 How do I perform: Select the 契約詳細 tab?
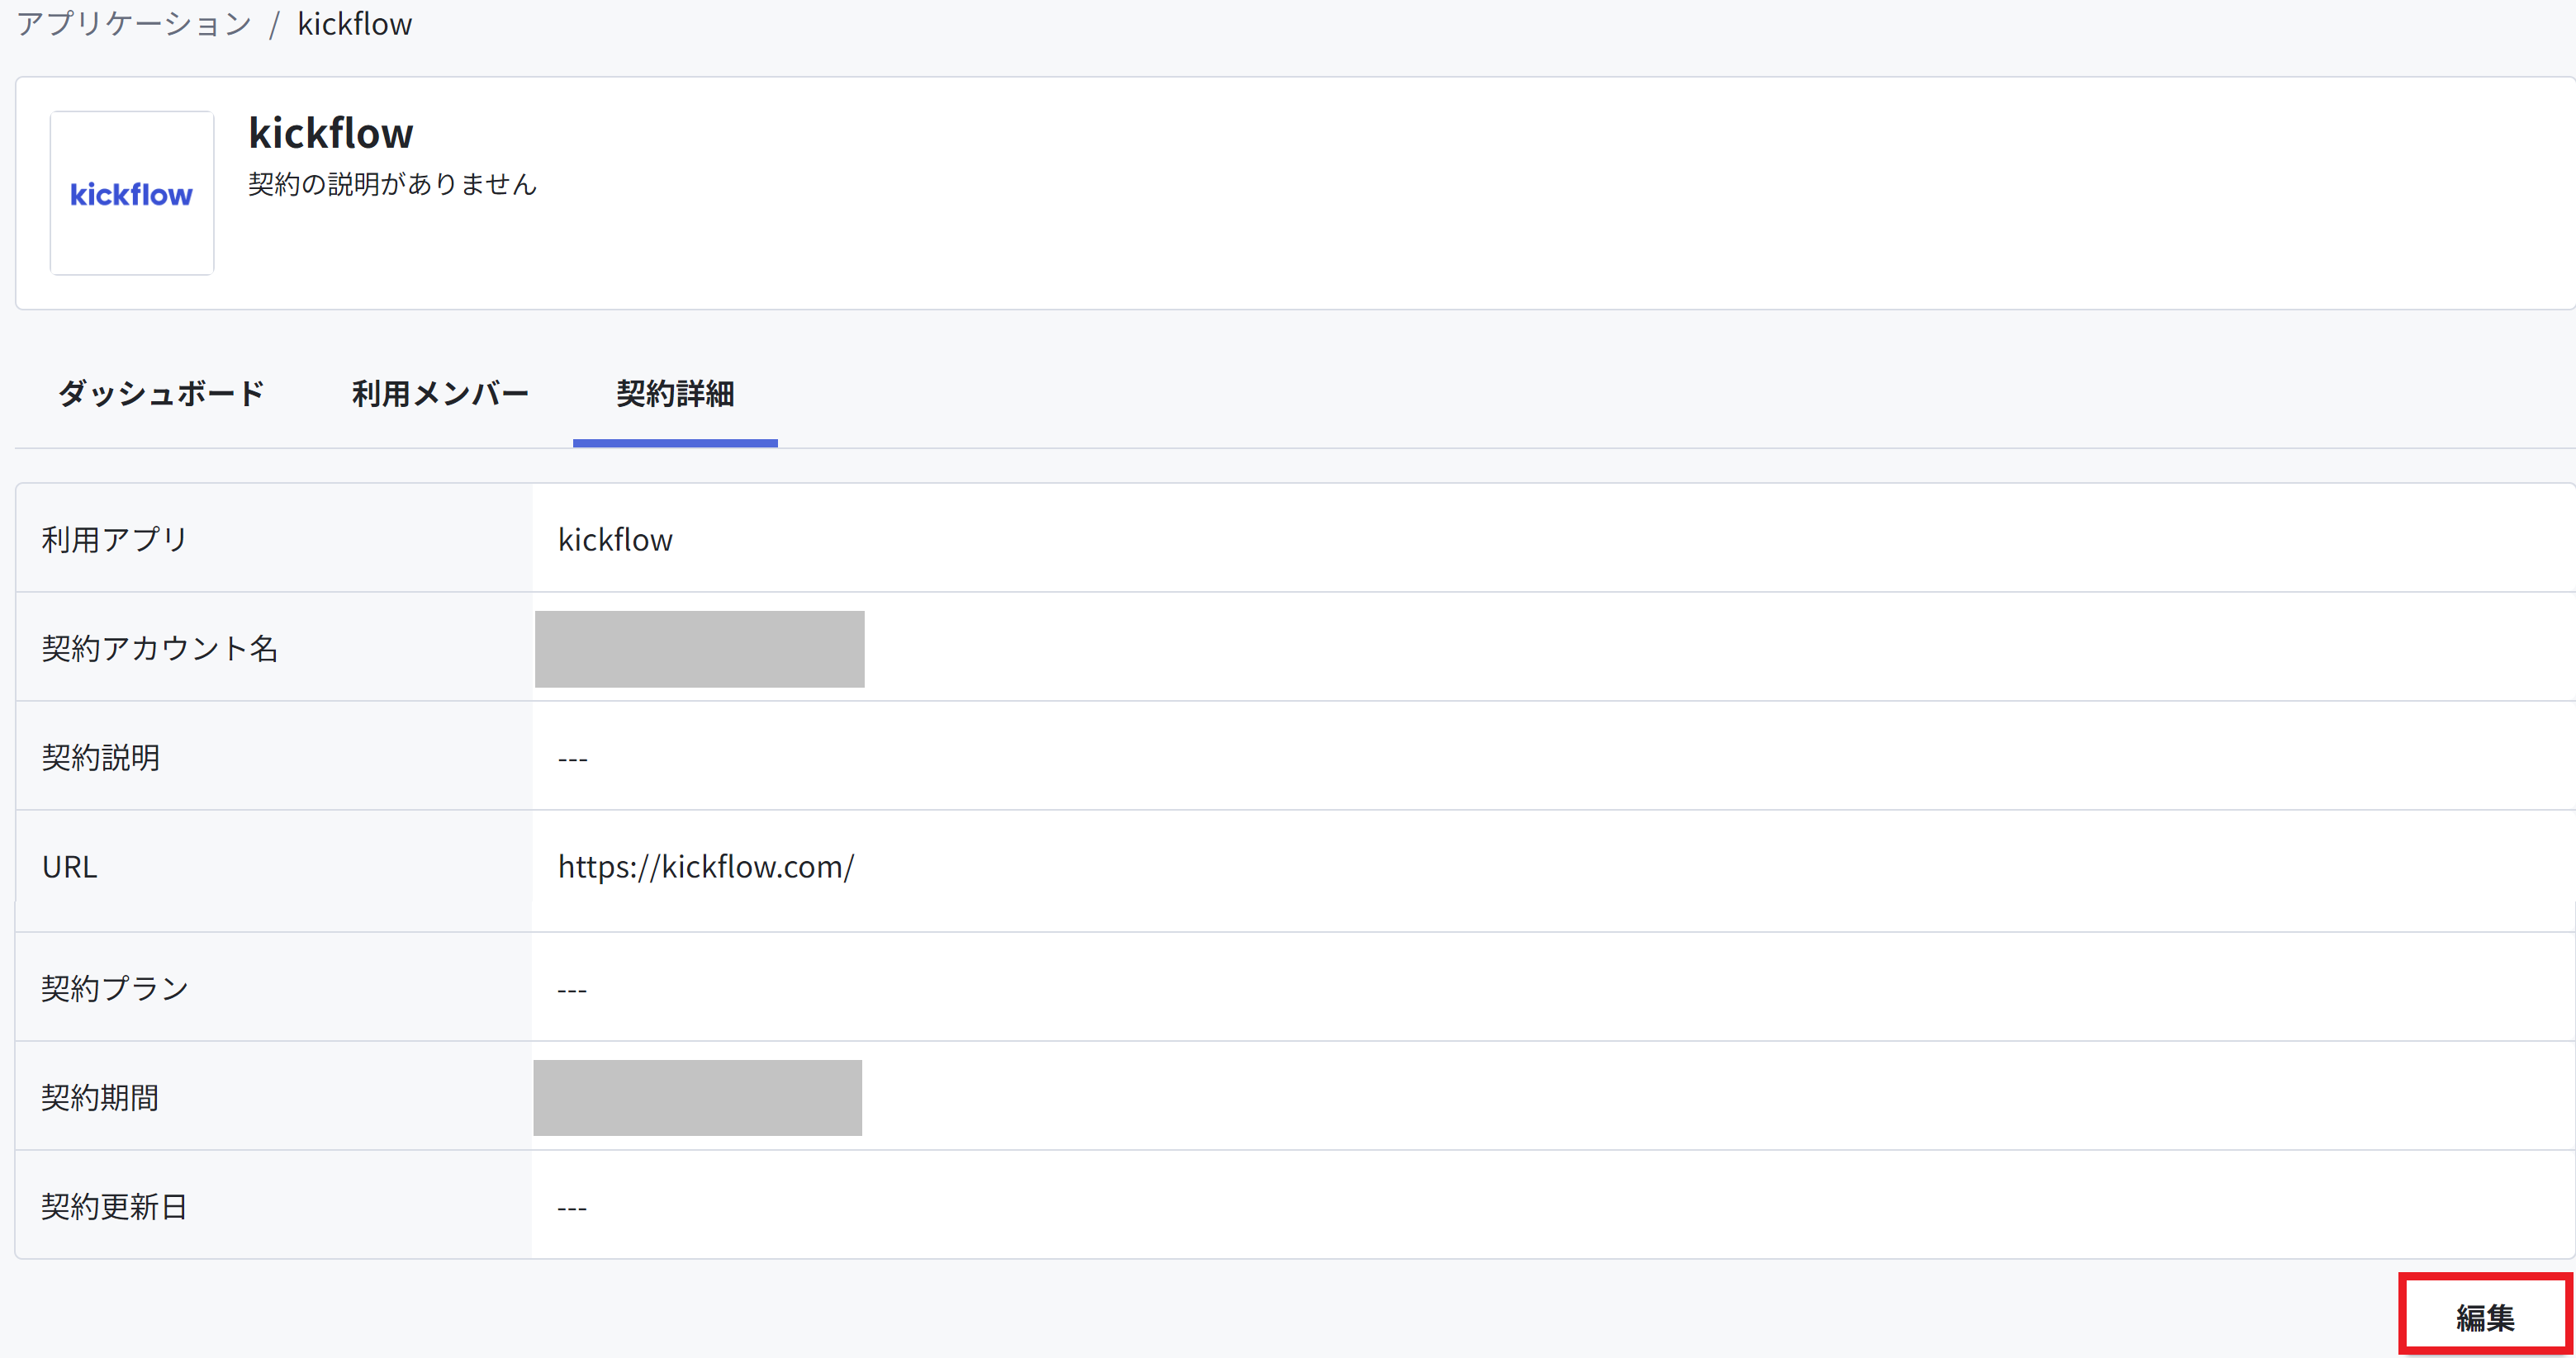click(675, 394)
